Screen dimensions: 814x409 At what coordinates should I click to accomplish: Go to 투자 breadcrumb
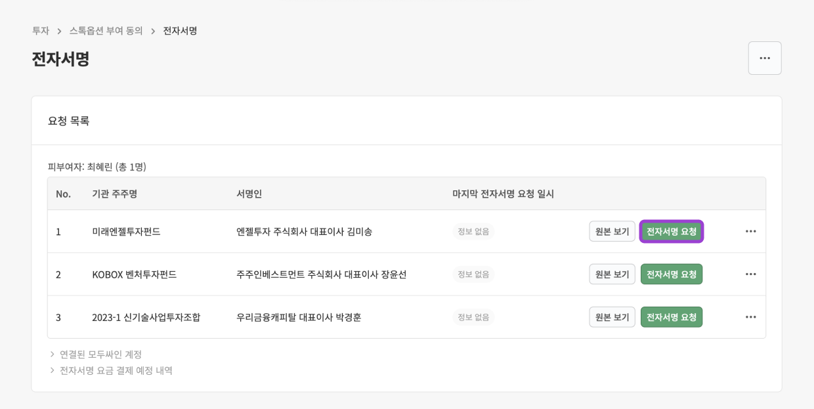click(40, 31)
